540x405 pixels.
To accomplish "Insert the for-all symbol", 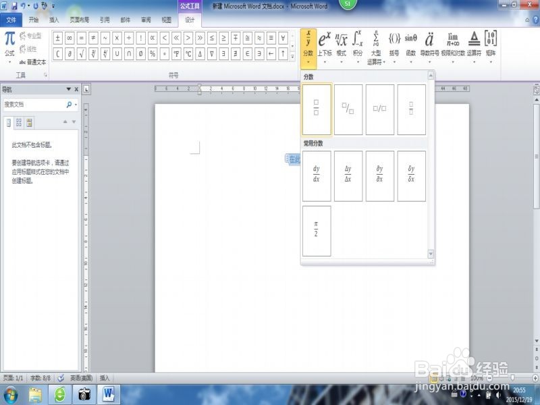I will (283, 38).
